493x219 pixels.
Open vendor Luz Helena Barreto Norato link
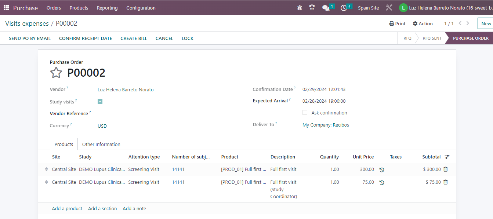click(x=126, y=90)
